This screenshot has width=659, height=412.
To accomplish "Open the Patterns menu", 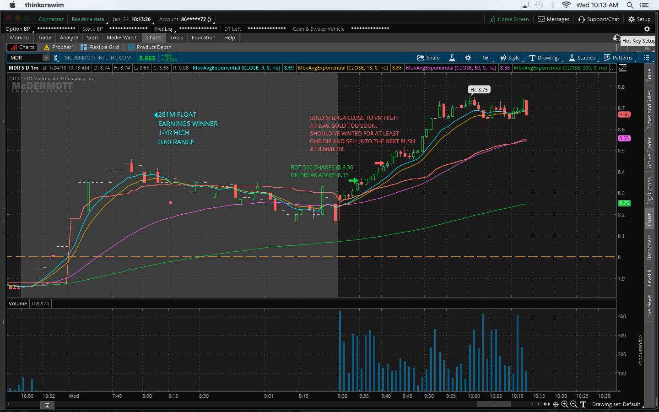I will (x=618, y=58).
